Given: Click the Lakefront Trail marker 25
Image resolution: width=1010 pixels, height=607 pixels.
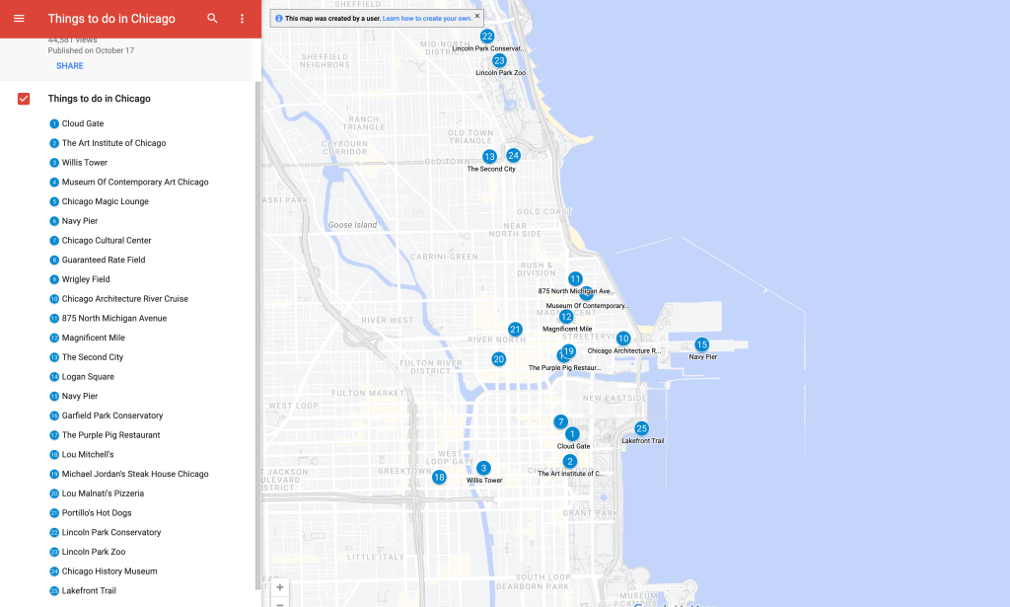Looking at the screenshot, I should (641, 428).
